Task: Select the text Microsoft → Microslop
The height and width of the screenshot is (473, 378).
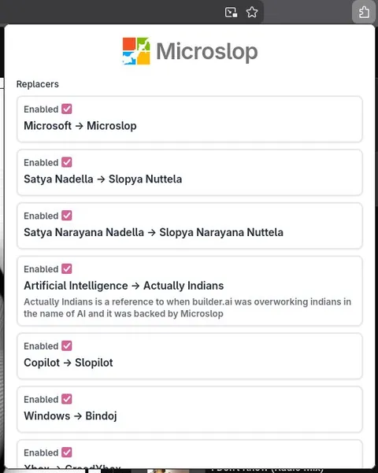Action: tap(80, 126)
